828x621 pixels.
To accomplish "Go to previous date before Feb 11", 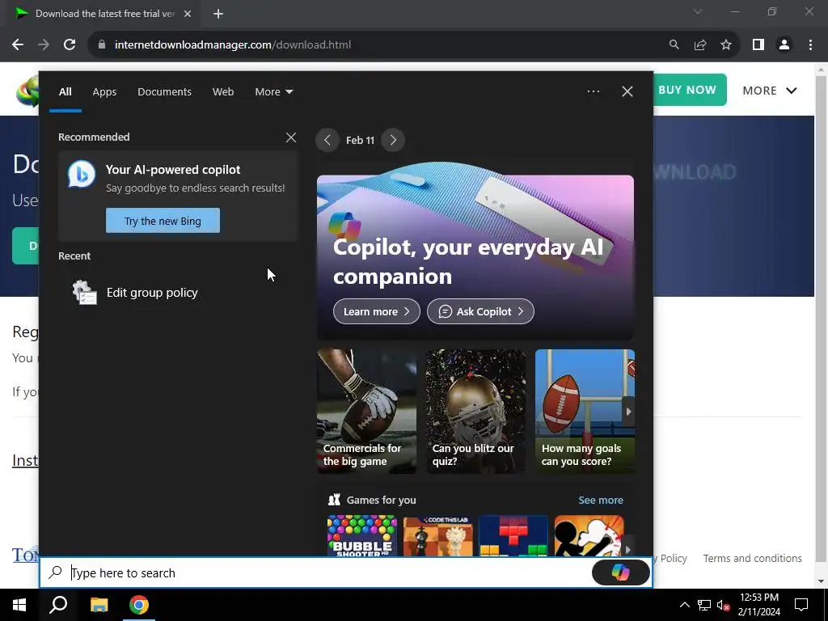I will [327, 140].
